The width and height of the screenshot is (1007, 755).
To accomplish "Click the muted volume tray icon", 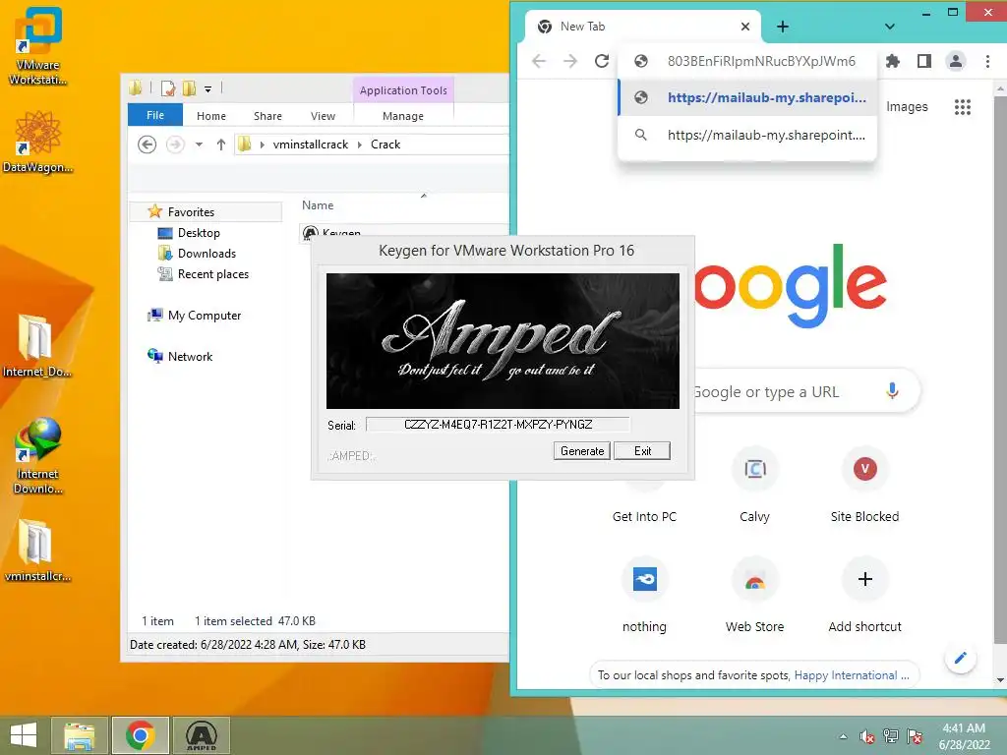I will point(867,736).
